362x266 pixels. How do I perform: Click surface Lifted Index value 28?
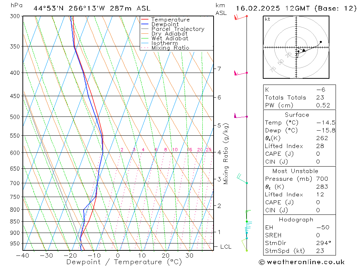point(320,146)
